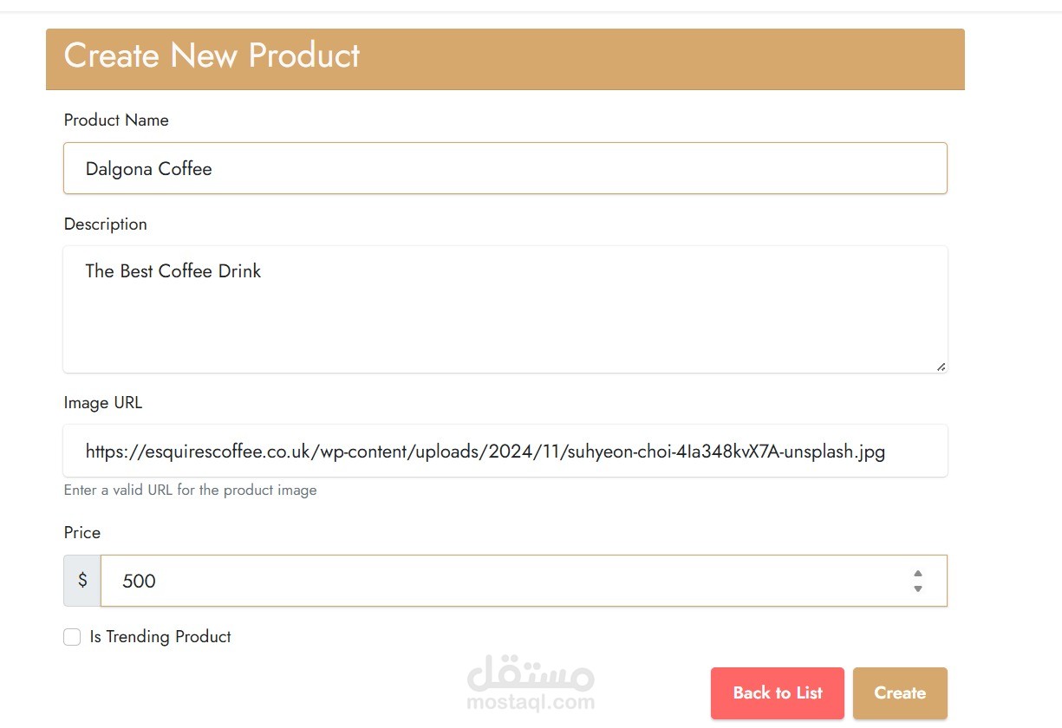The height and width of the screenshot is (728, 1062).
Task: Click the Image URL input field
Action: tap(505, 451)
